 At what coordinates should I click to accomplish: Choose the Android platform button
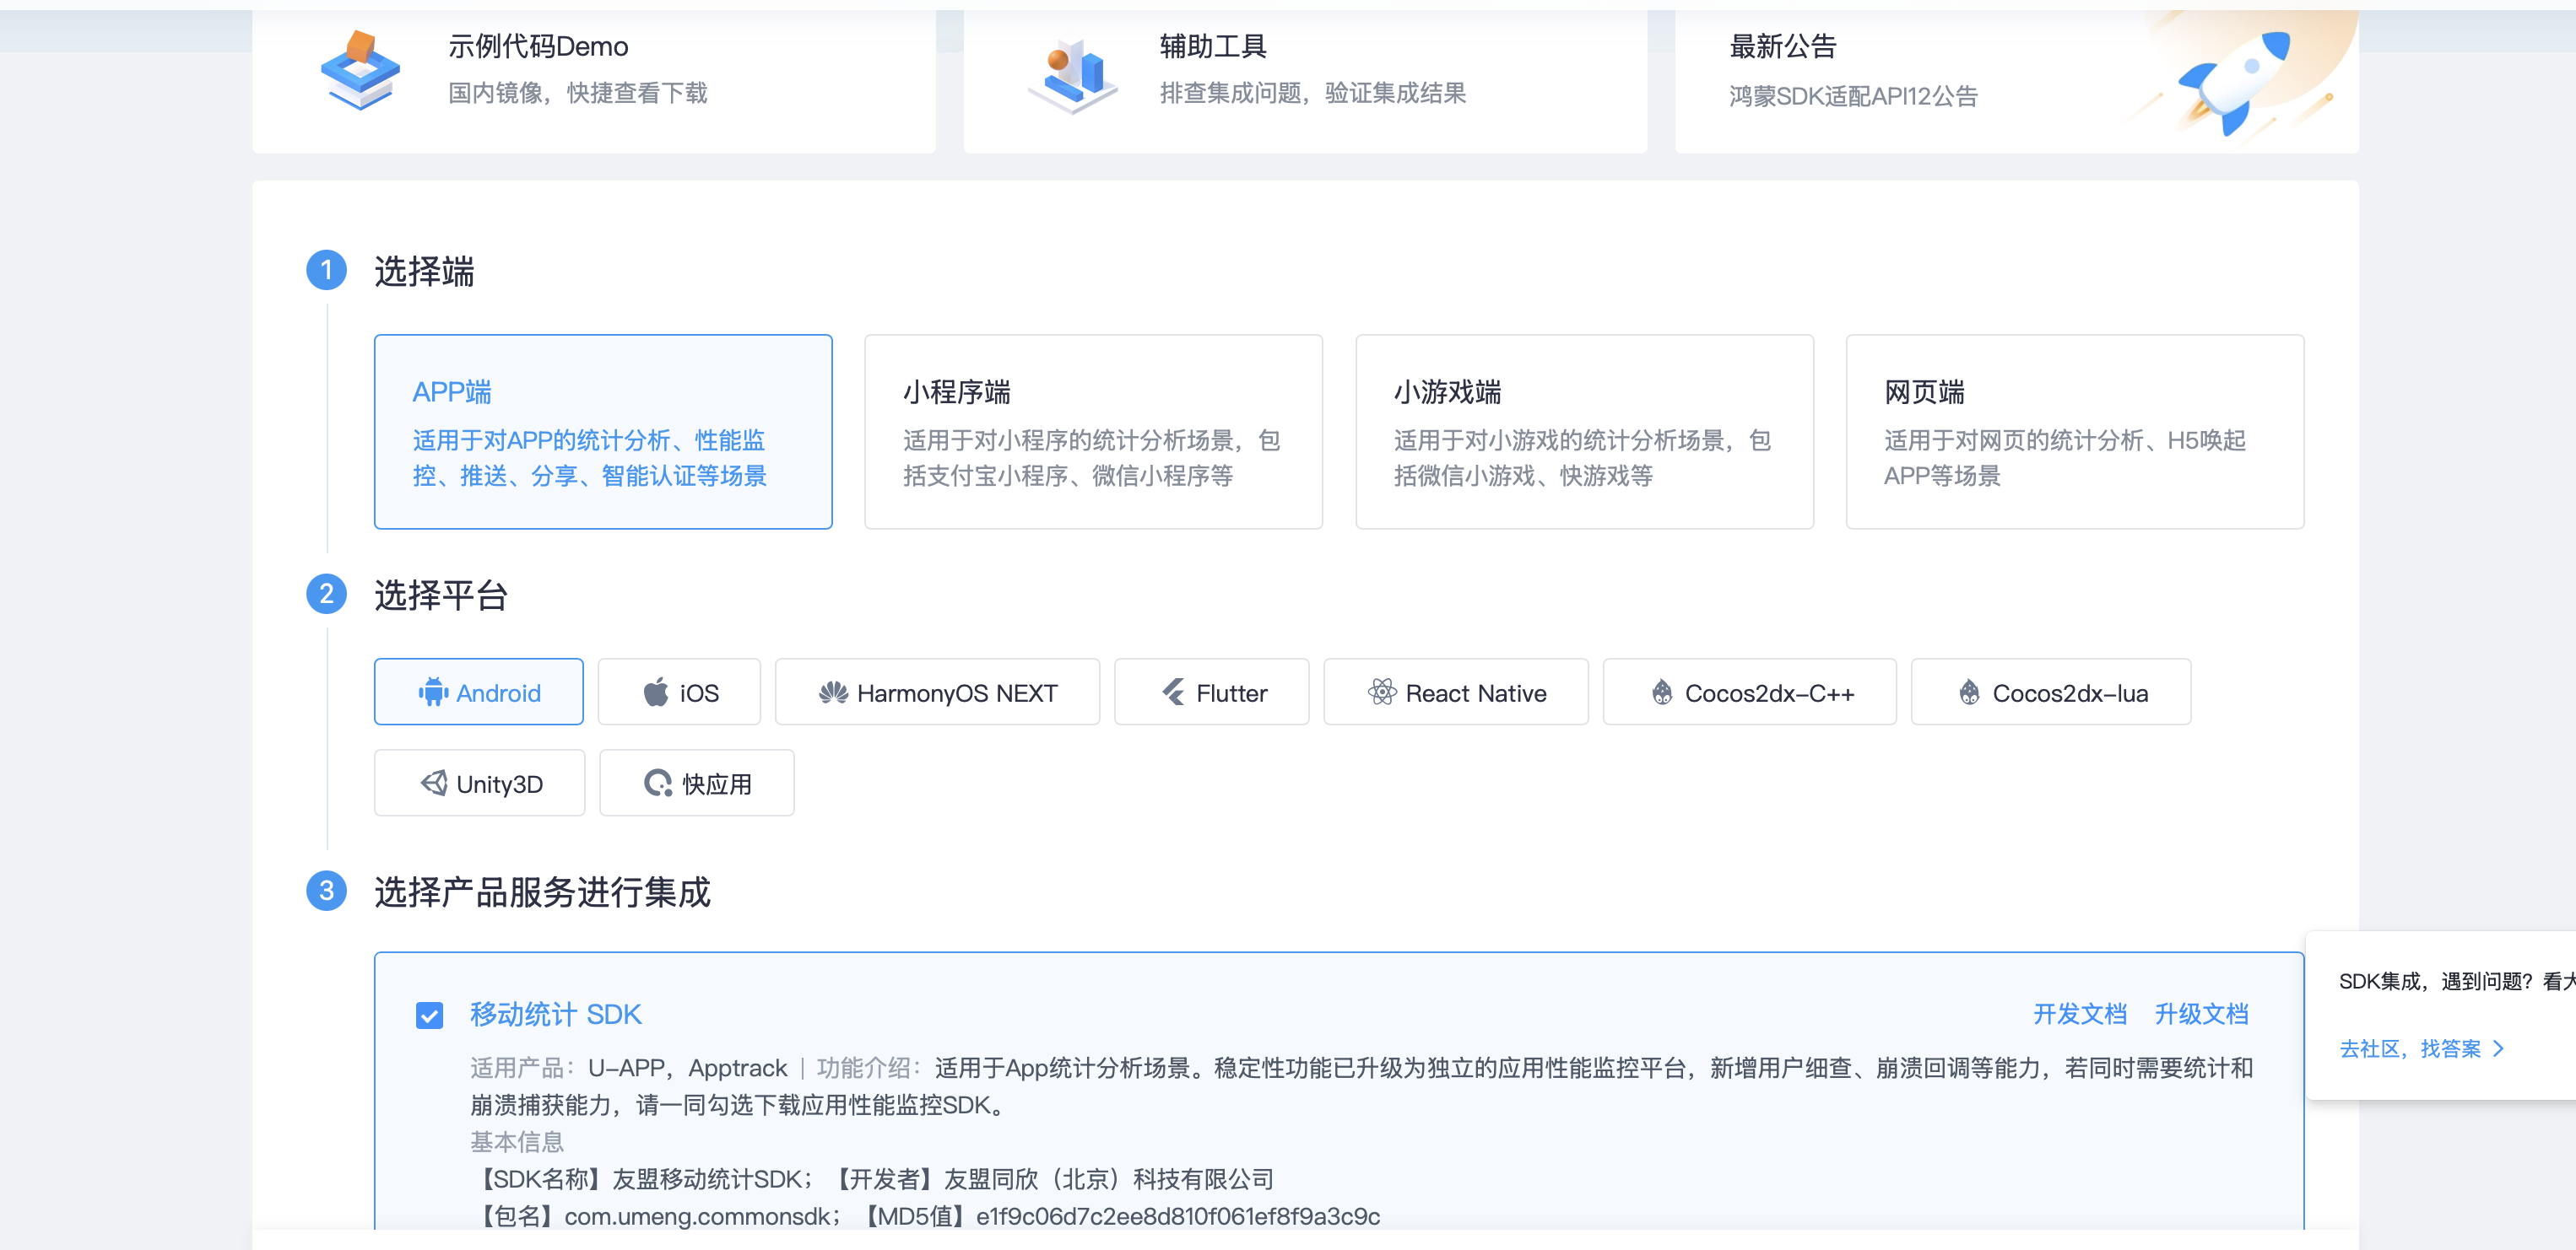479,692
